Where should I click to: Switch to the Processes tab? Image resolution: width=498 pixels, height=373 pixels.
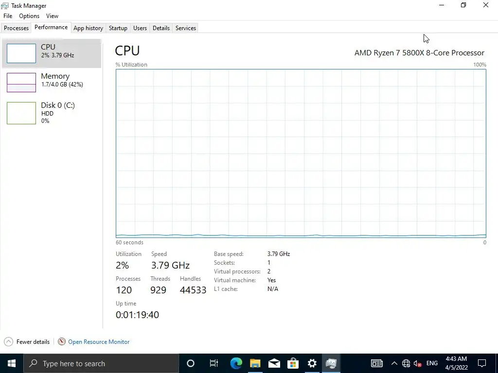tap(16, 28)
